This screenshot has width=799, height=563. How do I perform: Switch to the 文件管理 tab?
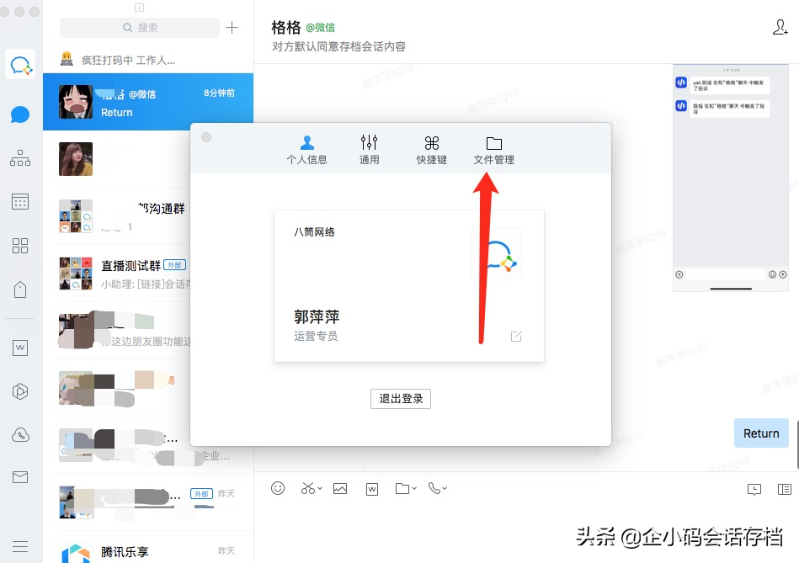(x=493, y=149)
